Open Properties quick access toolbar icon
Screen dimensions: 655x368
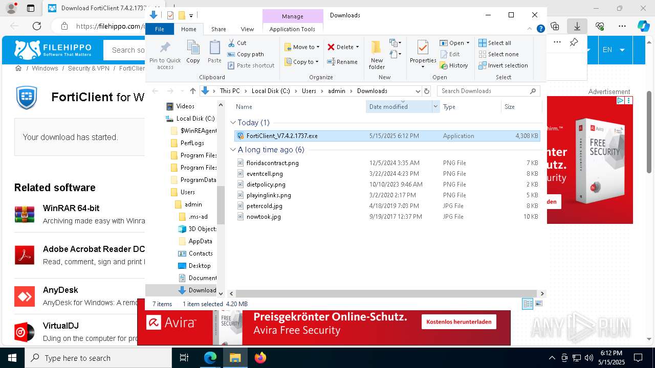pyautogui.click(x=170, y=15)
